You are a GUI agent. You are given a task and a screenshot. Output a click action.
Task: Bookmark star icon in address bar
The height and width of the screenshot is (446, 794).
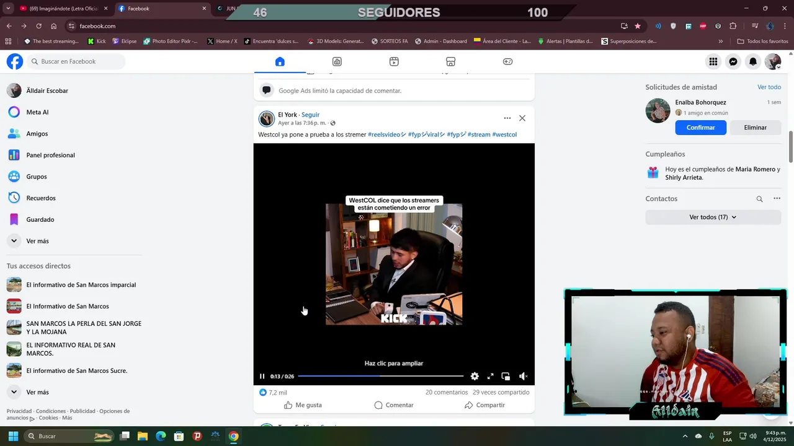point(638,26)
